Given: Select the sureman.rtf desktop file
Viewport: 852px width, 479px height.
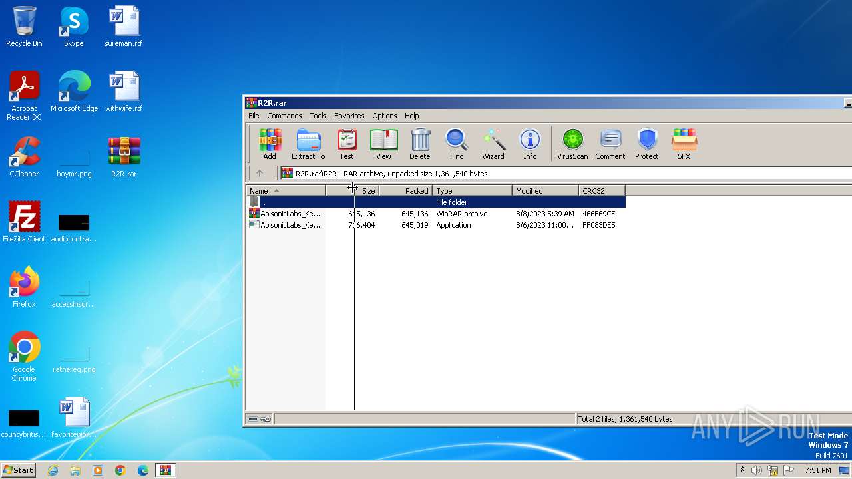Looking at the screenshot, I should point(124,27).
